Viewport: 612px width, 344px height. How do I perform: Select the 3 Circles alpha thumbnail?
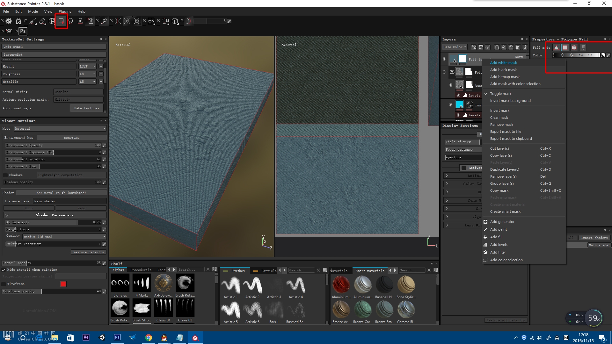[x=120, y=283]
